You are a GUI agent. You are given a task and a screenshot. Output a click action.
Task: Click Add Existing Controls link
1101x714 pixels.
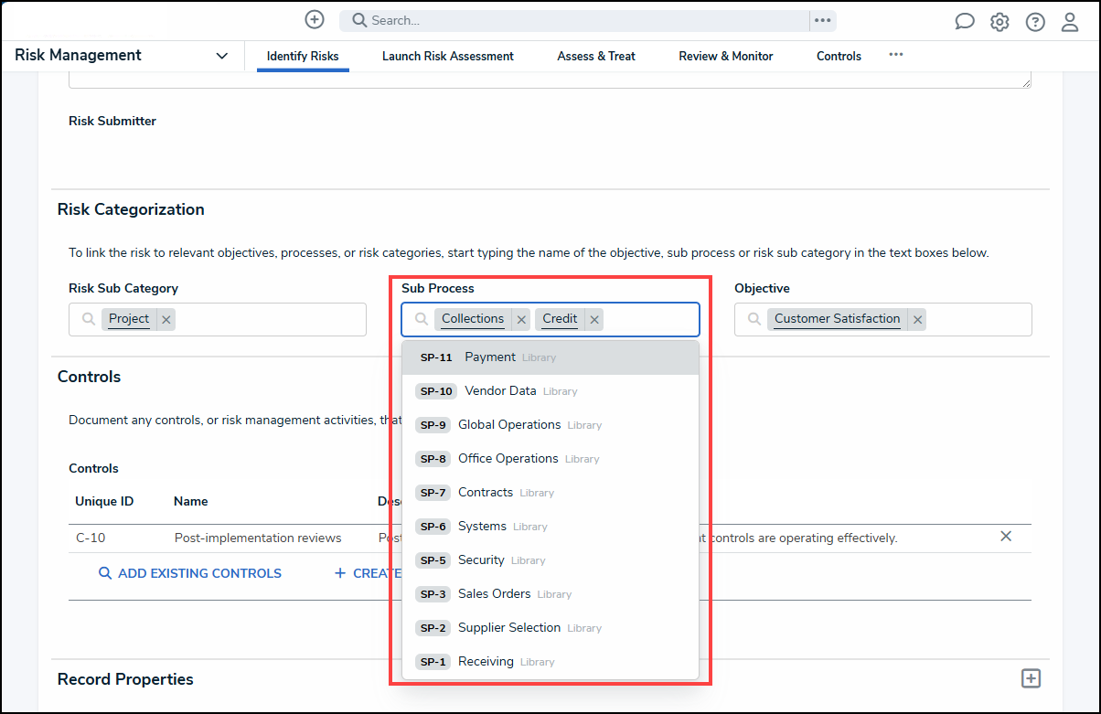[190, 573]
